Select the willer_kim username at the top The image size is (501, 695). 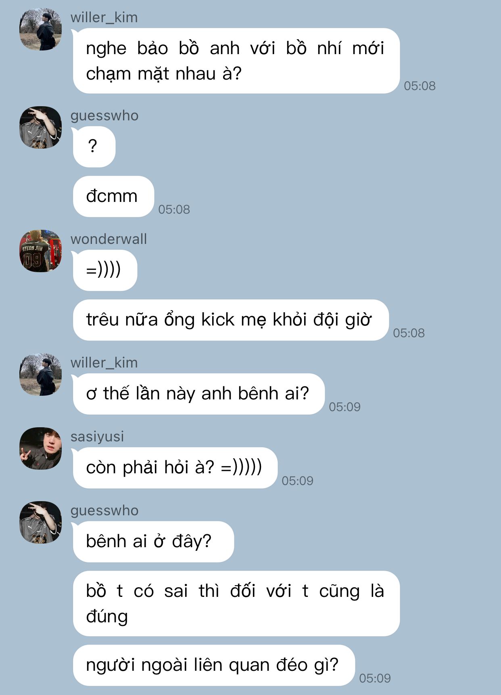pyautogui.click(x=104, y=17)
